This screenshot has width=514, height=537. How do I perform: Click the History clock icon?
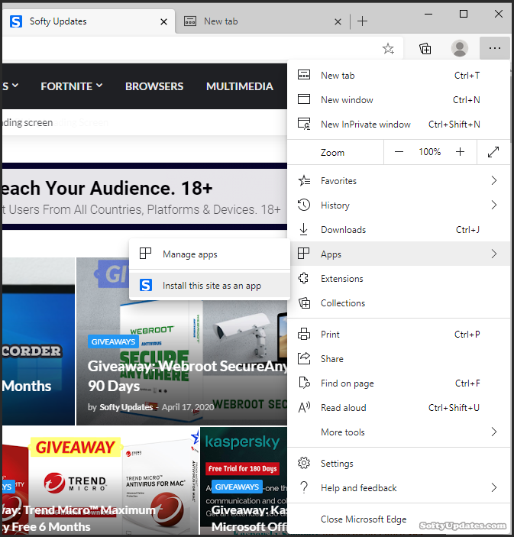pyautogui.click(x=304, y=205)
